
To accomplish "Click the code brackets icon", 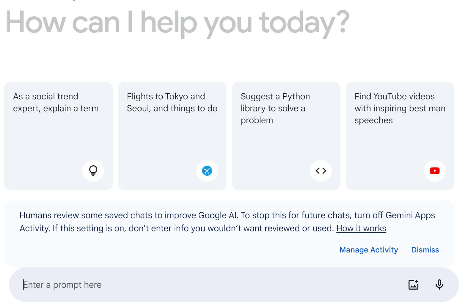I will (x=321, y=171).
